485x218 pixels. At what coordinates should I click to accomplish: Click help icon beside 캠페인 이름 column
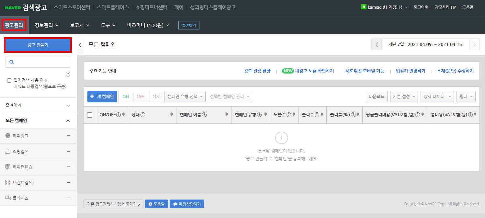pos(204,114)
